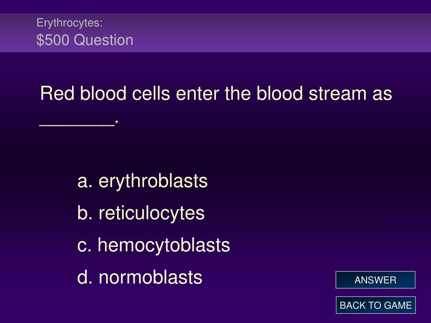Click the word Red in question
431x323 pixels.
coord(57,93)
